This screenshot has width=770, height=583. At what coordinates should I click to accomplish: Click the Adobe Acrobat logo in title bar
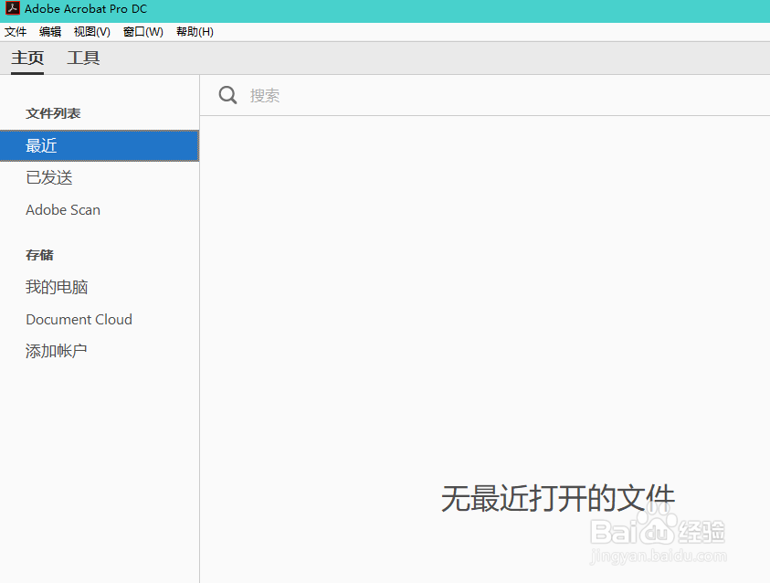tap(11, 9)
